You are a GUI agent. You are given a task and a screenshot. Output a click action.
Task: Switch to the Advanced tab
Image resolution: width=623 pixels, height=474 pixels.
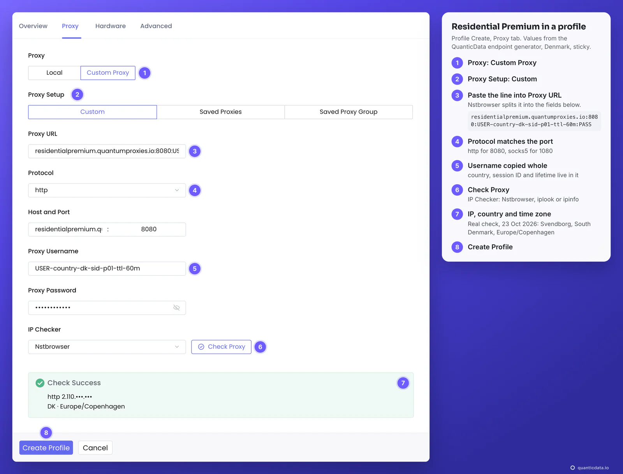coord(156,26)
